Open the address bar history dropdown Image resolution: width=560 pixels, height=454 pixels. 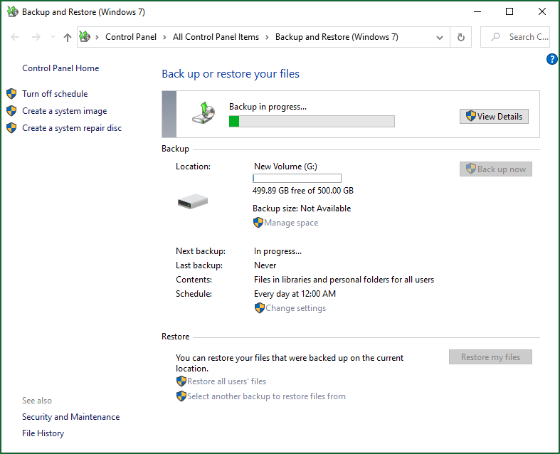[440, 37]
